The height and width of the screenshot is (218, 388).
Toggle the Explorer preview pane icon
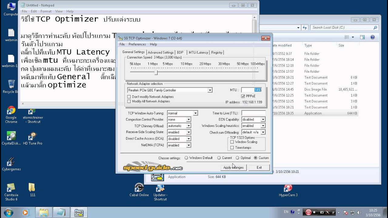(x=362, y=37)
